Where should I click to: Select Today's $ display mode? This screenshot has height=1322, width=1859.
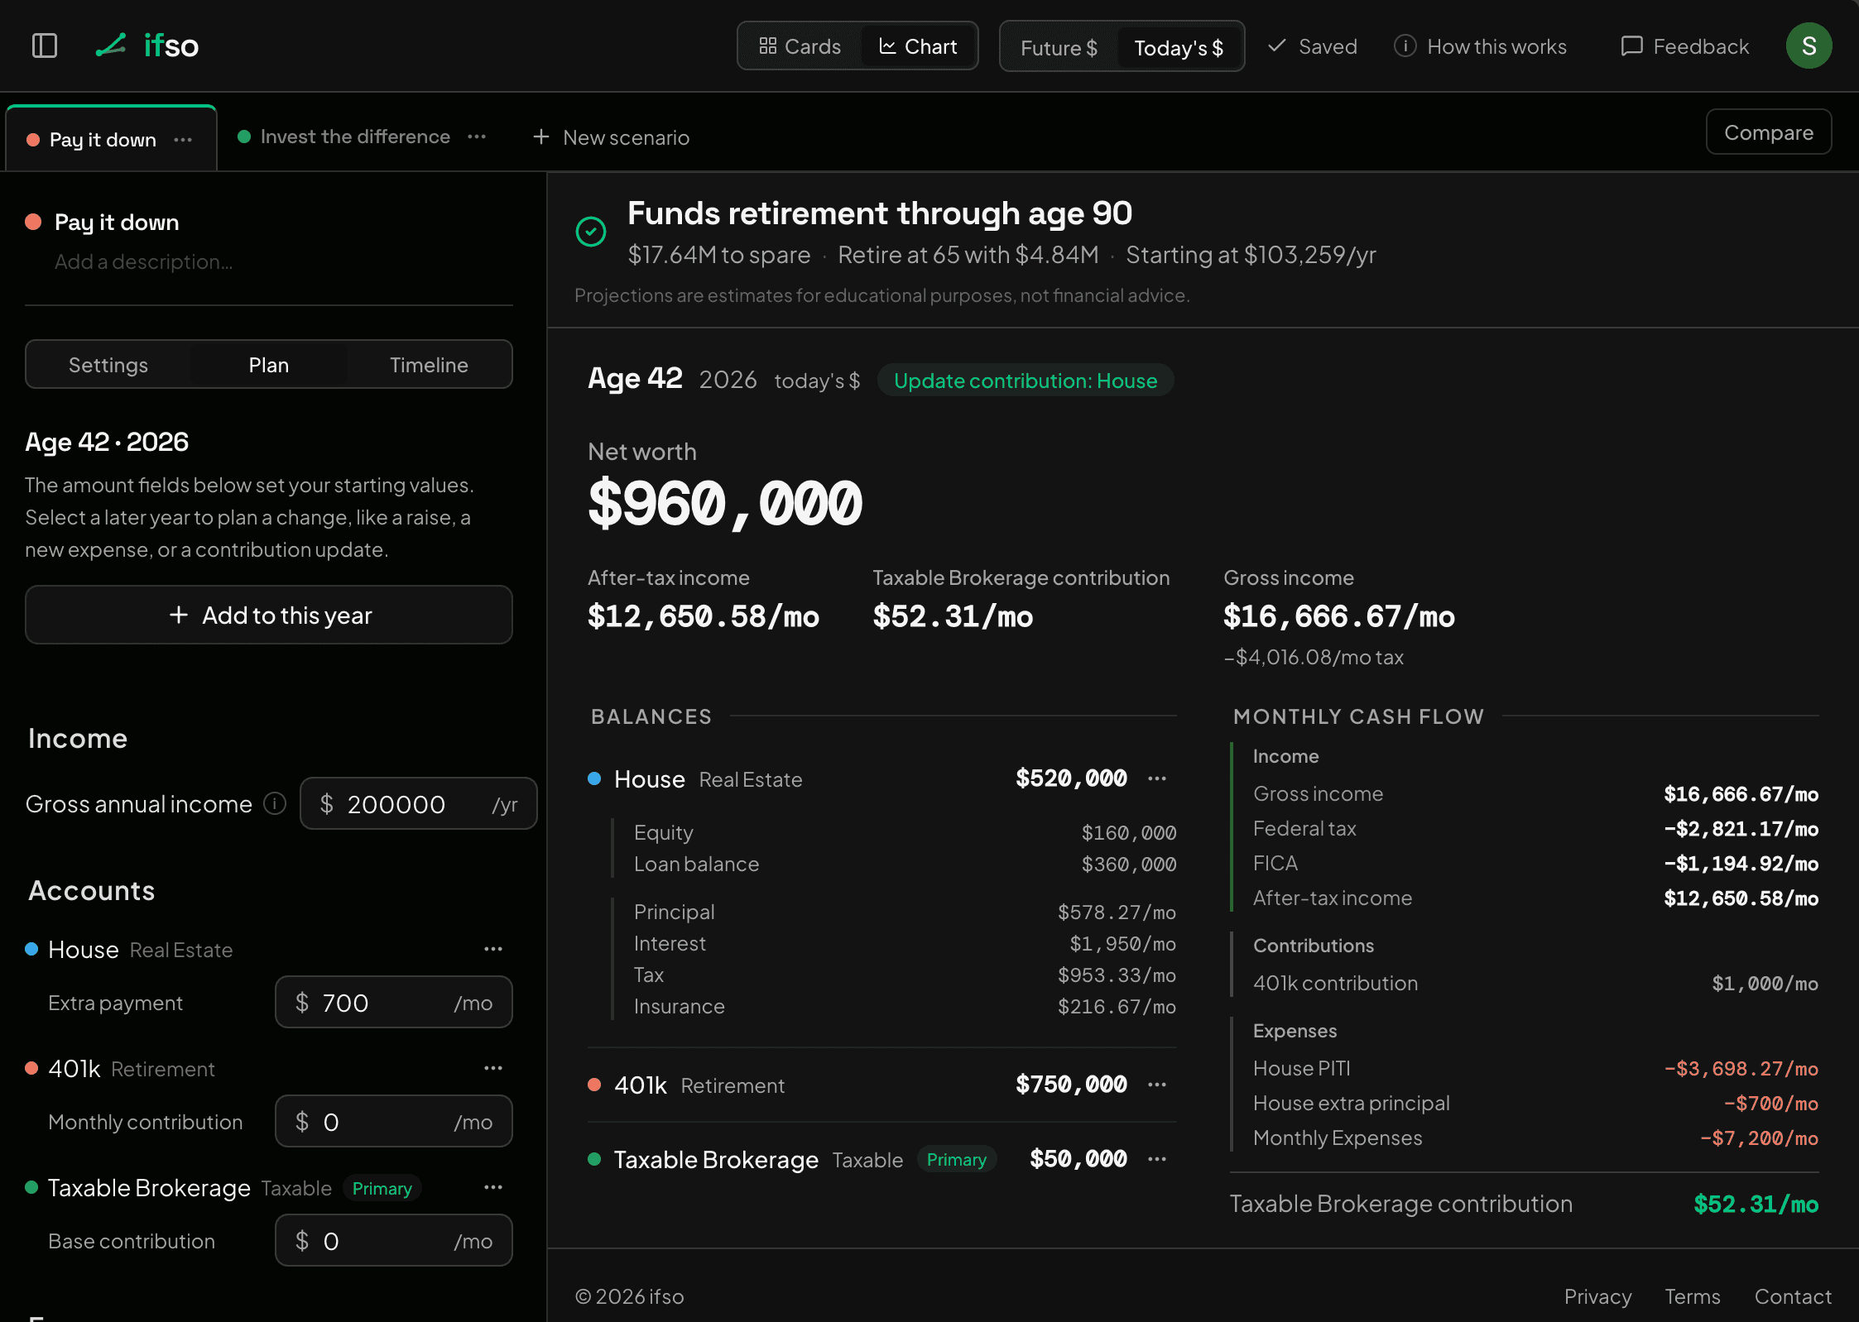coord(1179,48)
